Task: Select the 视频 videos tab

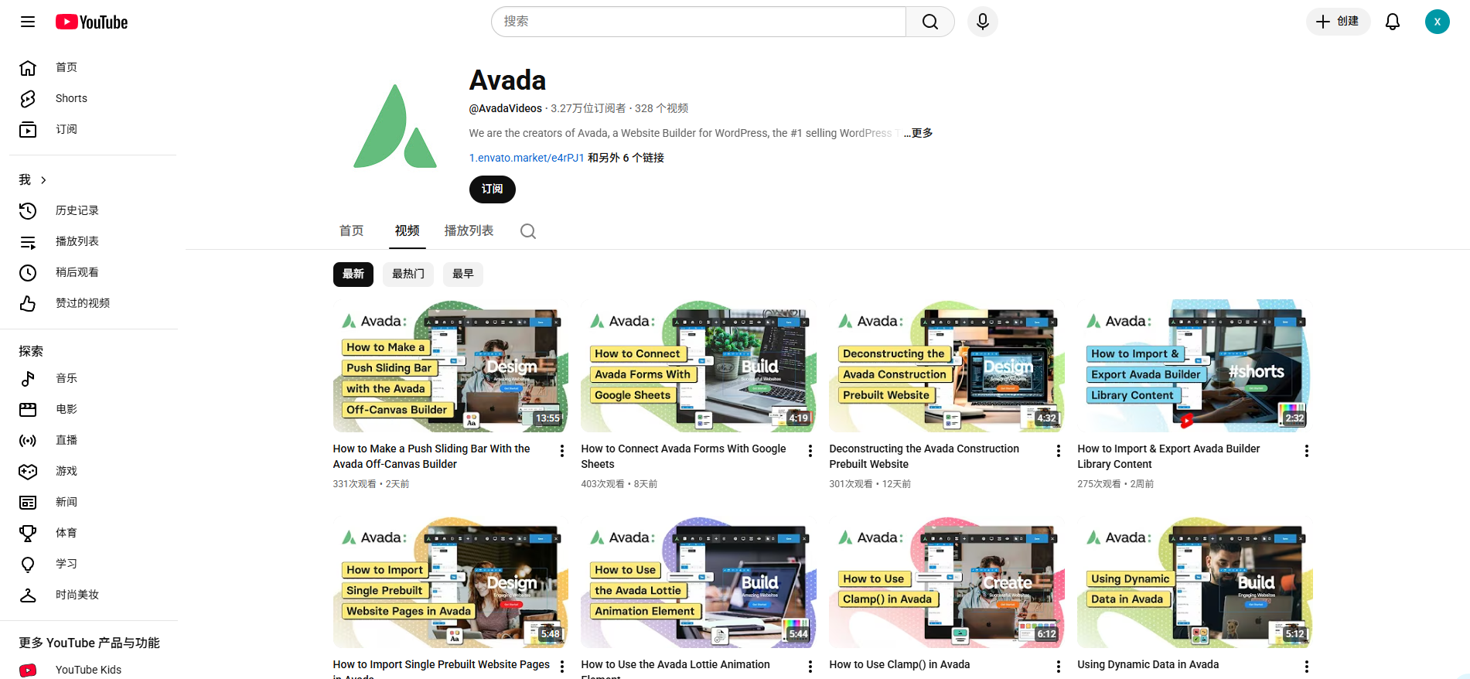Action: [x=408, y=230]
